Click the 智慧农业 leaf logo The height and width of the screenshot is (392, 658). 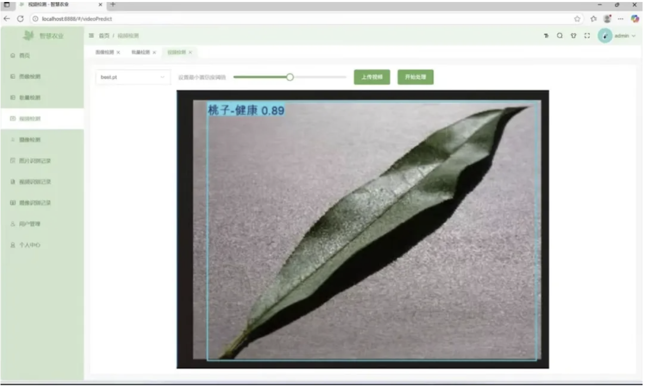pyautogui.click(x=29, y=35)
